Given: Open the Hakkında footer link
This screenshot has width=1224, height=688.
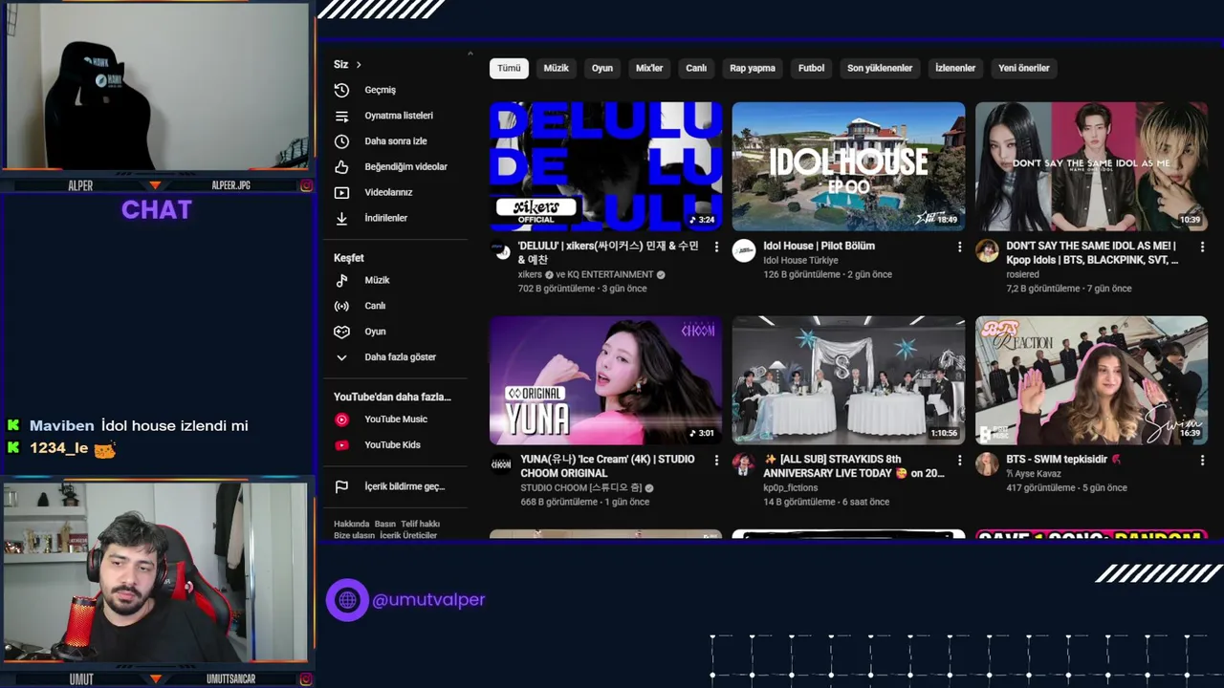Looking at the screenshot, I should pyautogui.click(x=351, y=525).
